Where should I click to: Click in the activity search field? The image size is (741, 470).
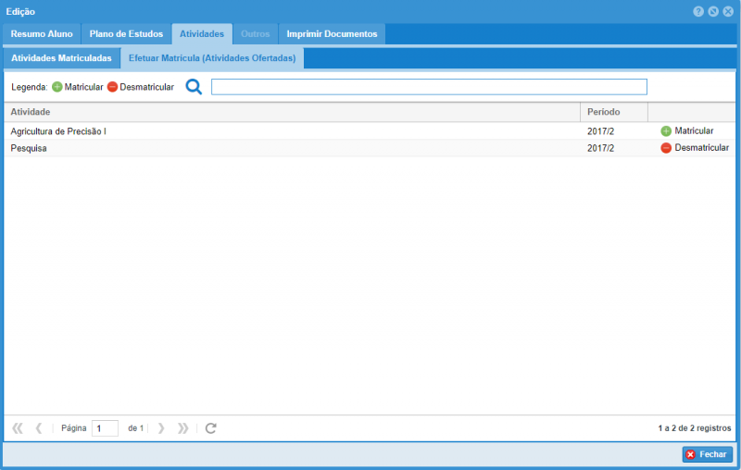tap(428, 87)
